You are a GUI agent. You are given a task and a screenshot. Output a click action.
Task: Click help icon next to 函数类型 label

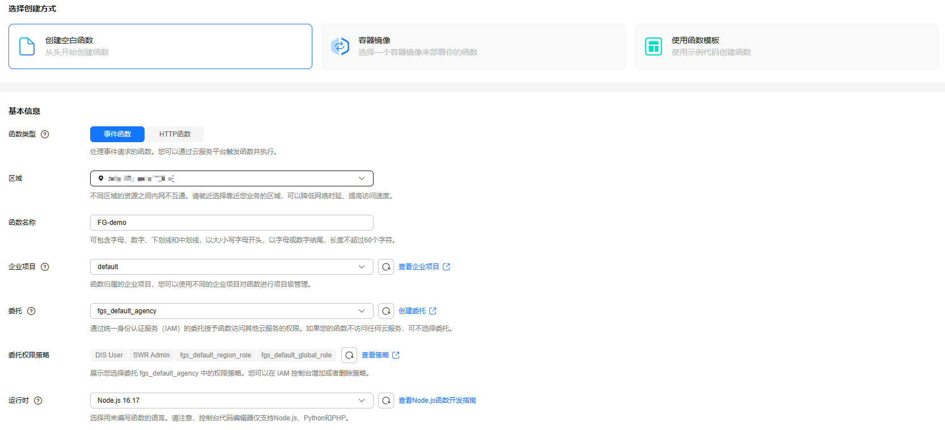(x=45, y=134)
